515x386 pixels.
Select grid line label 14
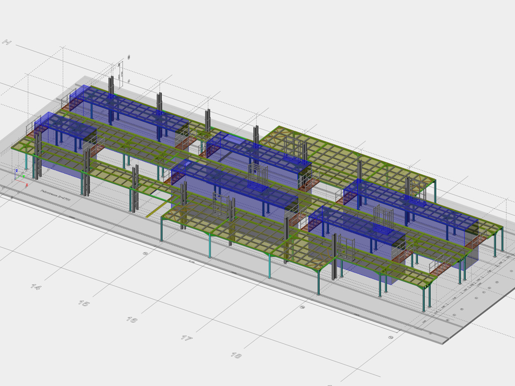[35, 287]
